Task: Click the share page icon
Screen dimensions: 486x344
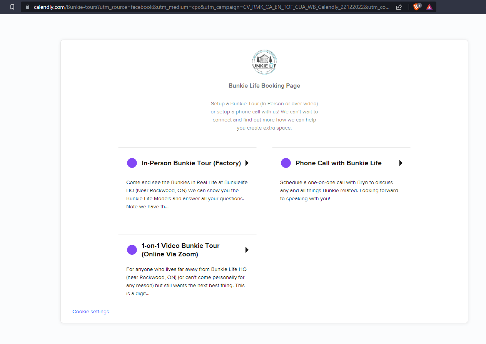Action: click(x=399, y=7)
